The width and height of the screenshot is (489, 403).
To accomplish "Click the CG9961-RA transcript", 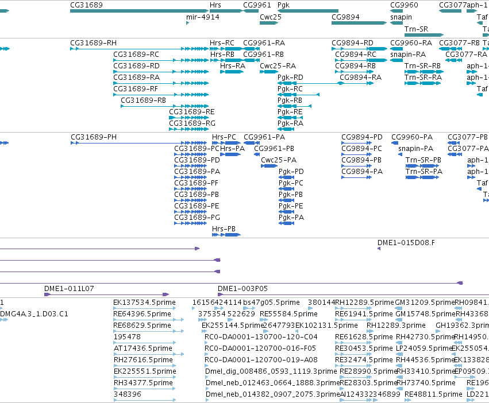I will coord(251,49).
